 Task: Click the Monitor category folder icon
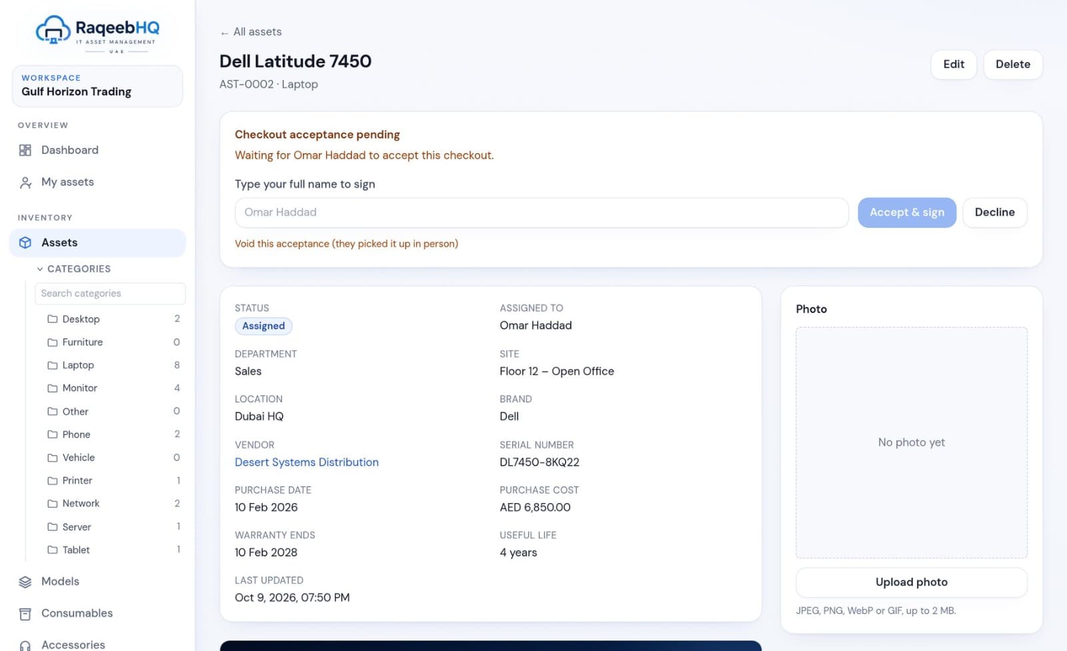pyautogui.click(x=53, y=388)
